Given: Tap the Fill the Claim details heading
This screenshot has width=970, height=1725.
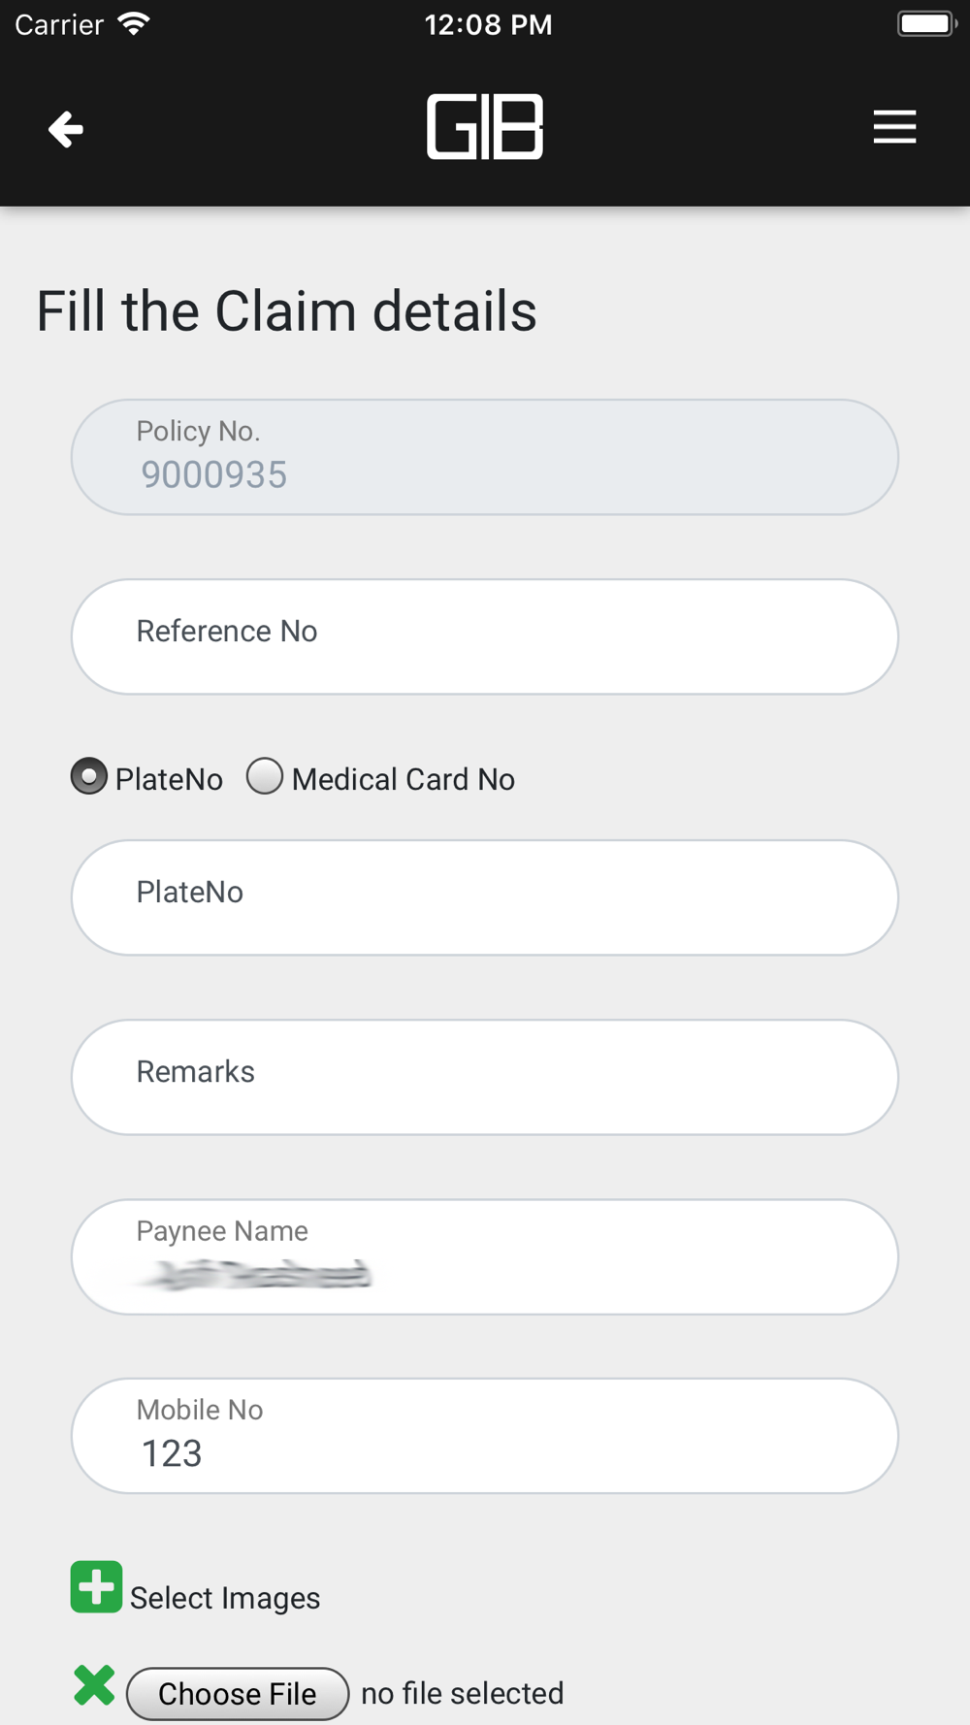Looking at the screenshot, I should click(x=286, y=311).
